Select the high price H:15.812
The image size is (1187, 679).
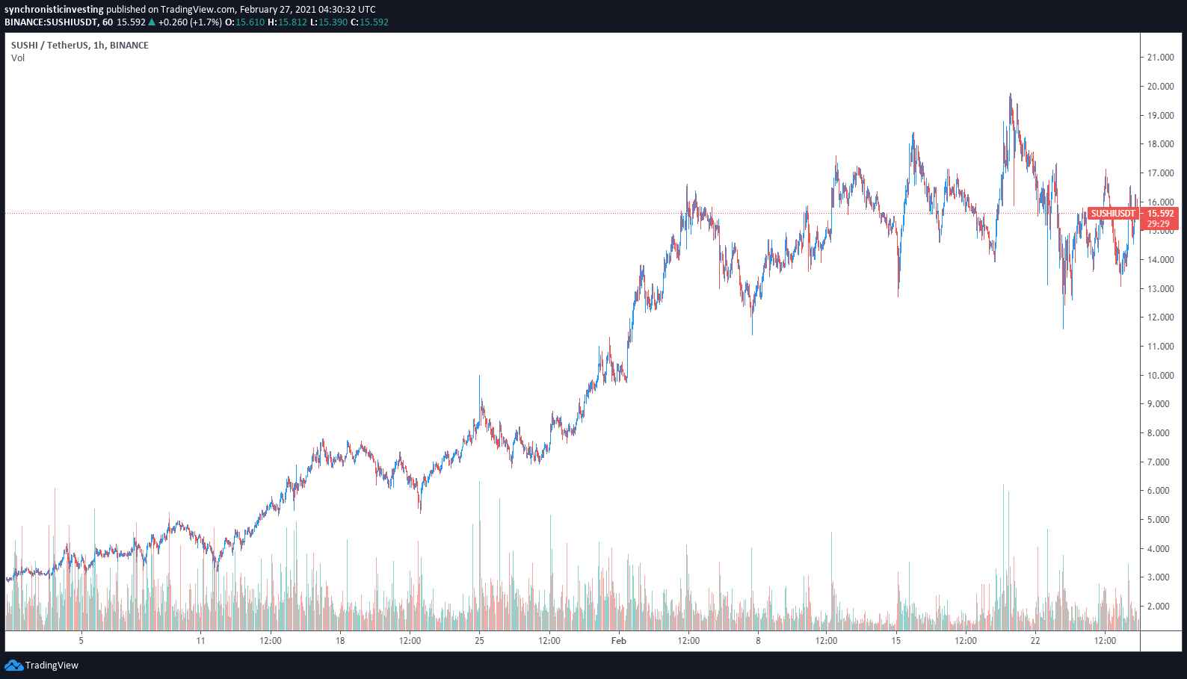(x=287, y=22)
